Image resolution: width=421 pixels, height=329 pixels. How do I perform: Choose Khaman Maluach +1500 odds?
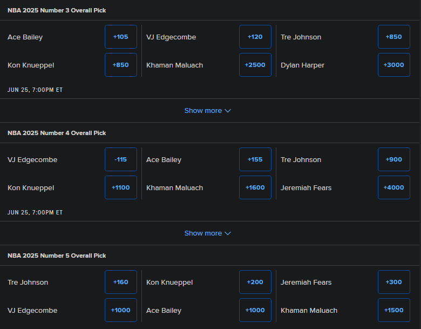[x=394, y=310]
